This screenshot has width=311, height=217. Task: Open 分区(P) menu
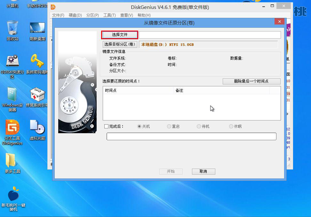coord(92,15)
